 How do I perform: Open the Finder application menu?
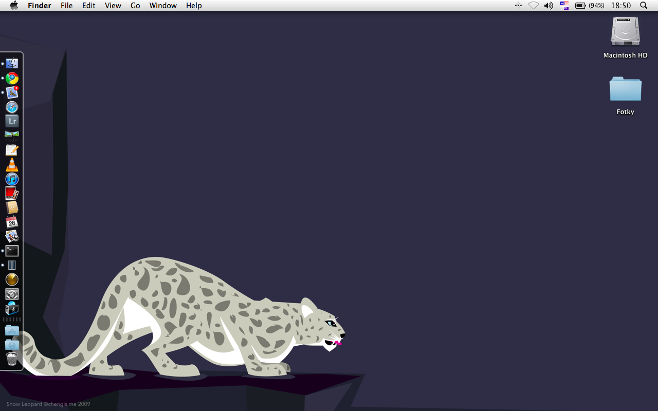tap(40, 5)
